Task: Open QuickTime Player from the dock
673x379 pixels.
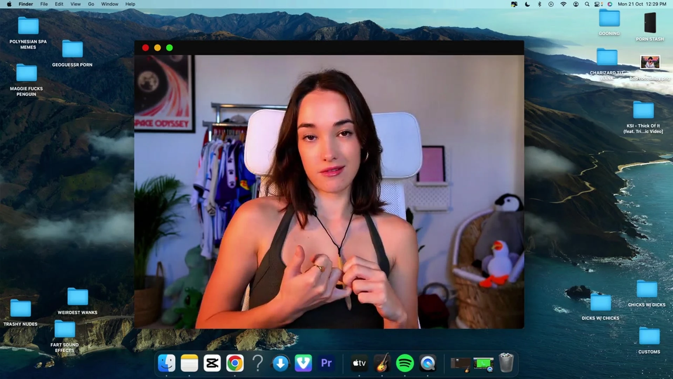Action: [427, 363]
